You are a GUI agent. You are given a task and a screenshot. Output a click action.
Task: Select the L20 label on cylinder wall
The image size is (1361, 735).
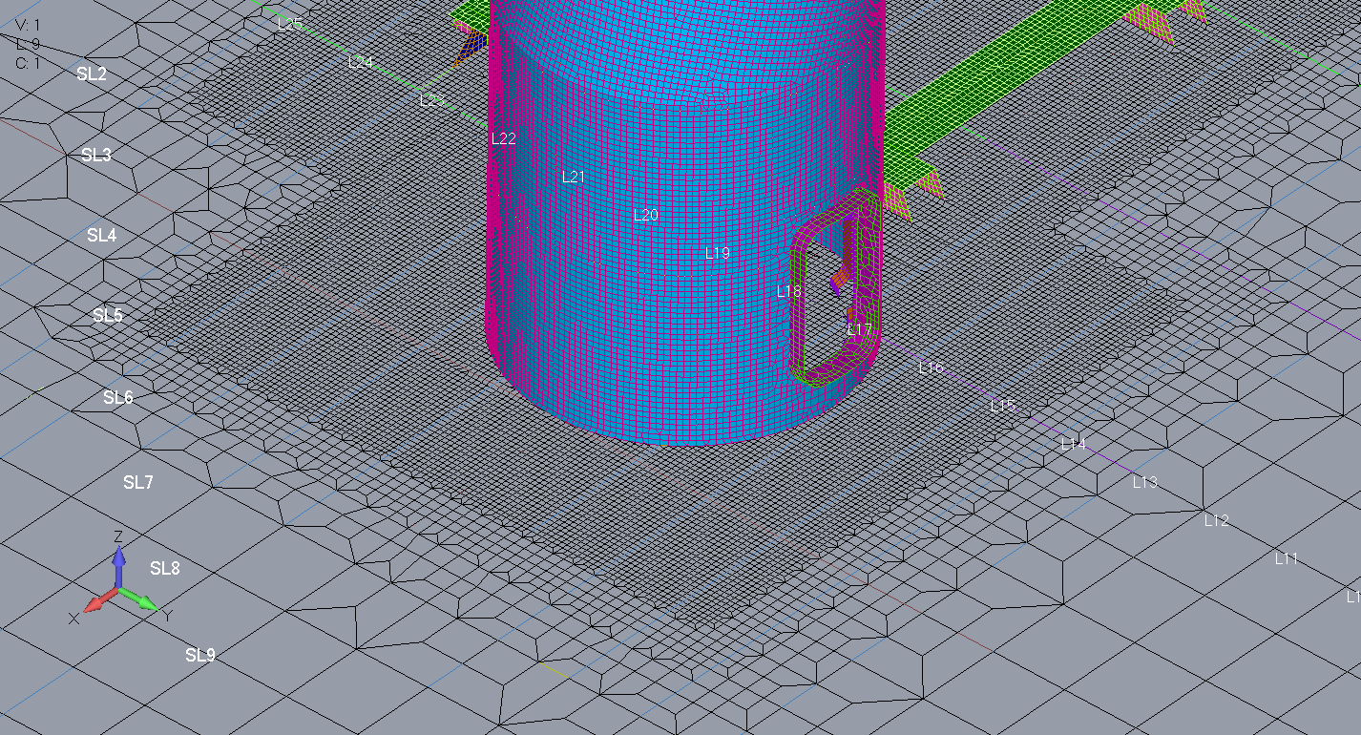pyautogui.click(x=646, y=215)
